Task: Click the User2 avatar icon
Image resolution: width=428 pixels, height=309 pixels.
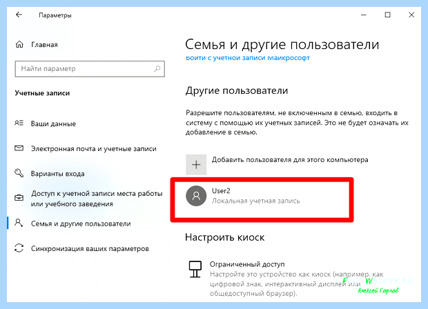Action: [x=196, y=196]
